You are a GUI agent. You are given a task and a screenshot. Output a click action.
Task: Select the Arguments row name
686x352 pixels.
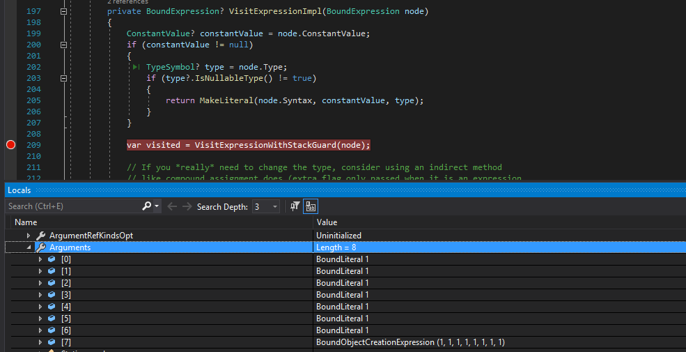pyautogui.click(x=70, y=247)
